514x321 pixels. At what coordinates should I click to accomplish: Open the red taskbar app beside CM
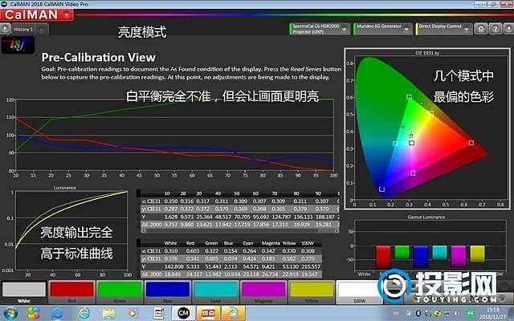[208, 314]
